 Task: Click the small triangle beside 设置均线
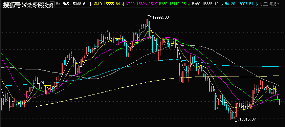point(279,4)
